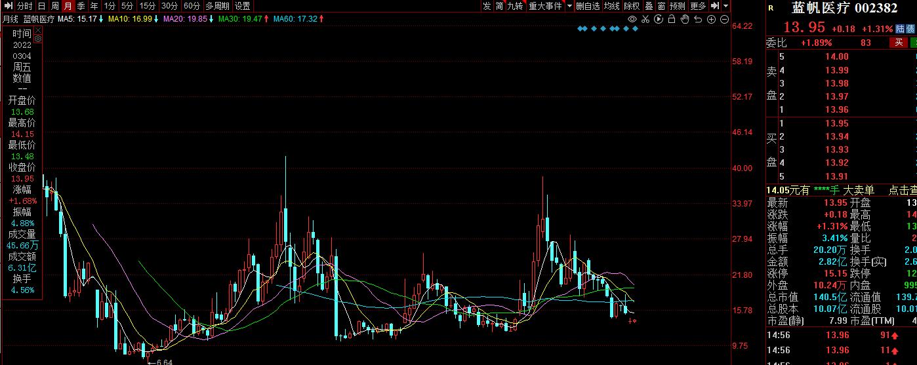Click the circular play replay icon
917x365 pixels.
pyautogui.click(x=659, y=19)
